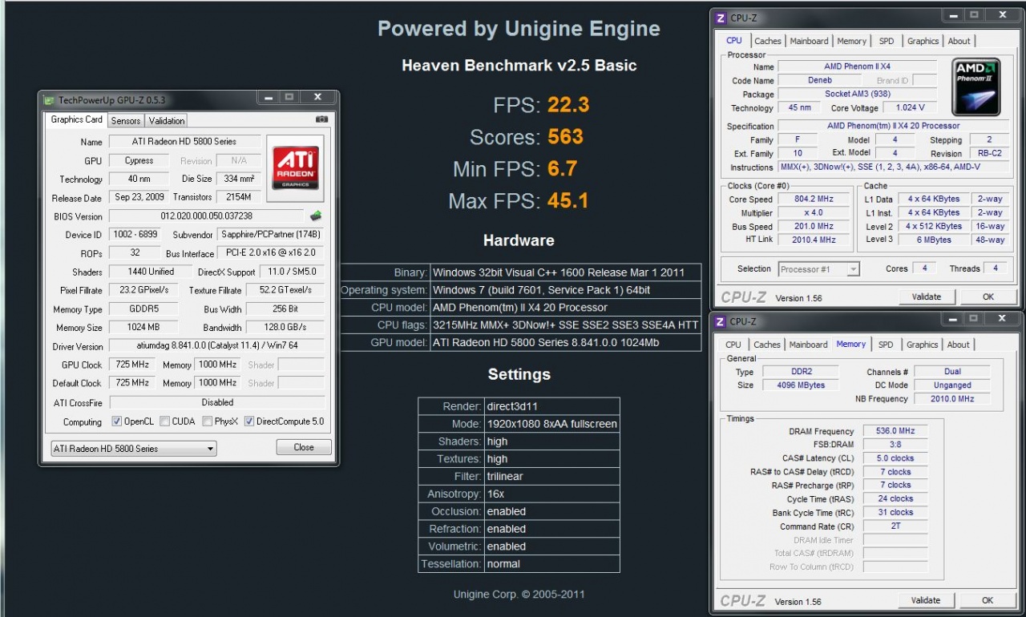This screenshot has height=617, width=1026.
Task: Click the GPU-Z title bar app icon
Action: pyautogui.click(x=49, y=100)
